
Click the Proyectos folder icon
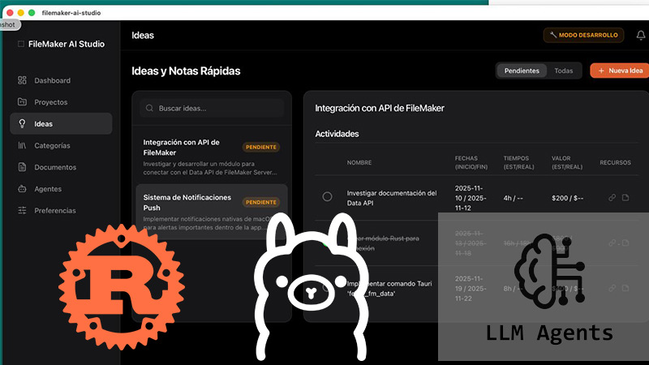(22, 102)
